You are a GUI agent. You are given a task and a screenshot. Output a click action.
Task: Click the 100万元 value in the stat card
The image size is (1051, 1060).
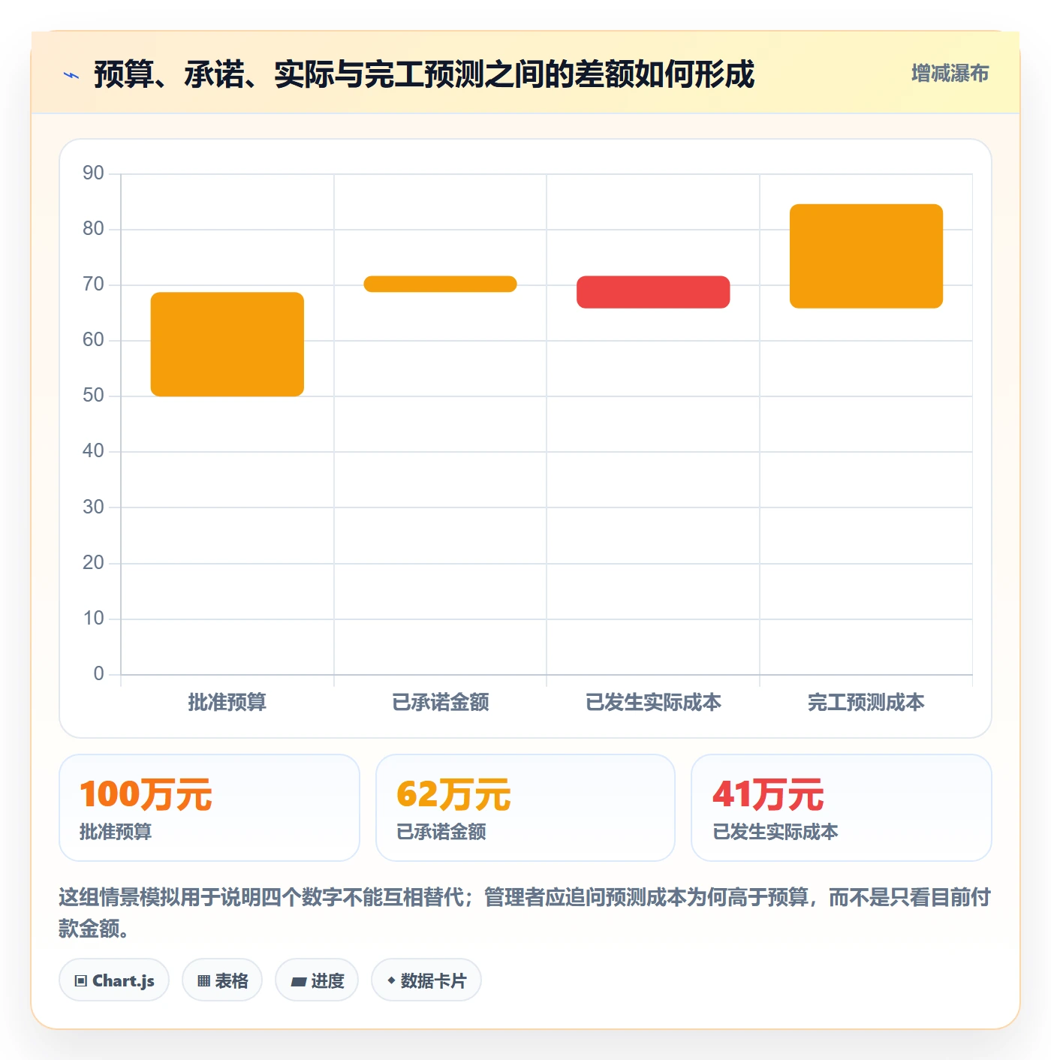[x=146, y=794]
